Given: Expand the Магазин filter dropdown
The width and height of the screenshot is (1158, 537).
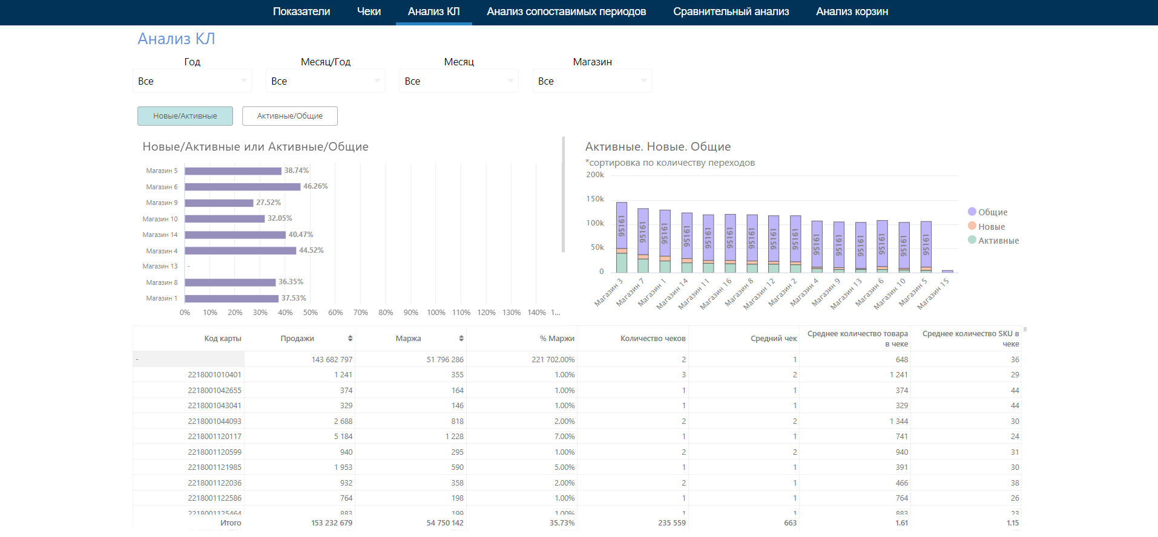Looking at the screenshot, I should point(592,81).
